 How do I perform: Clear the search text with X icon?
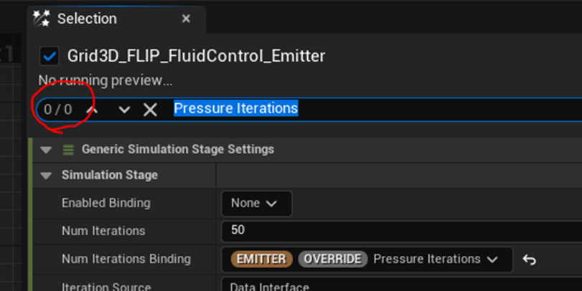[x=150, y=110]
